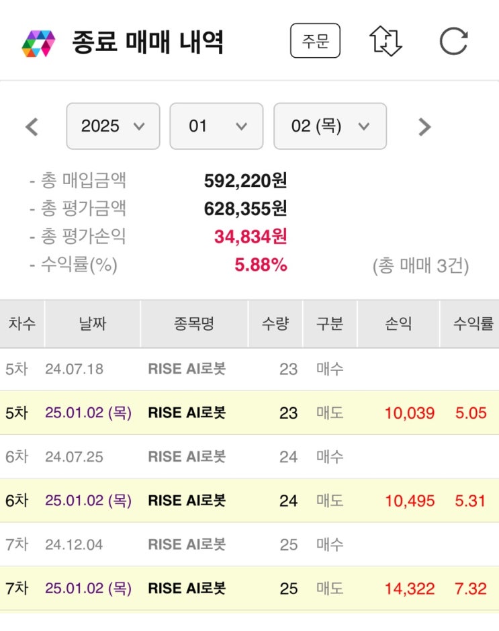This screenshot has width=499, height=631.
Task: Open the 01 month dropdown
Action: pyautogui.click(x=216, y=126)
